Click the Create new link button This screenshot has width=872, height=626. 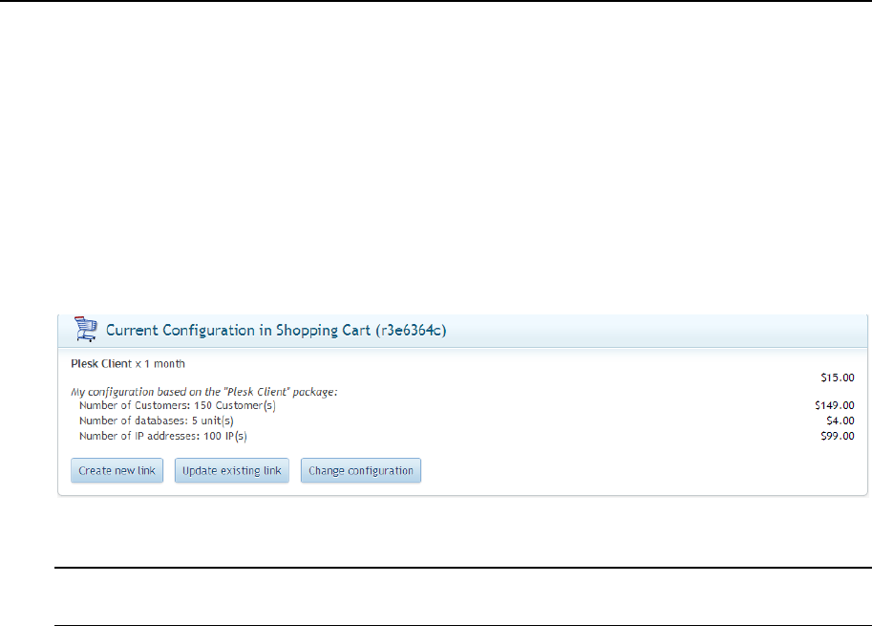[x=117, y=471]
